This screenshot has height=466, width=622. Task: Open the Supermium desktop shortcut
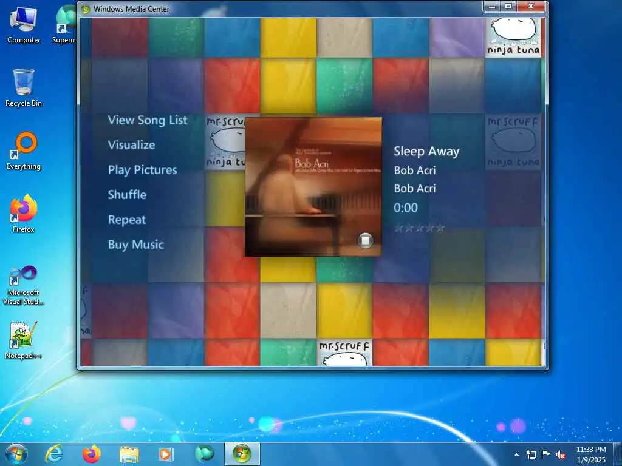click(64, 24)
